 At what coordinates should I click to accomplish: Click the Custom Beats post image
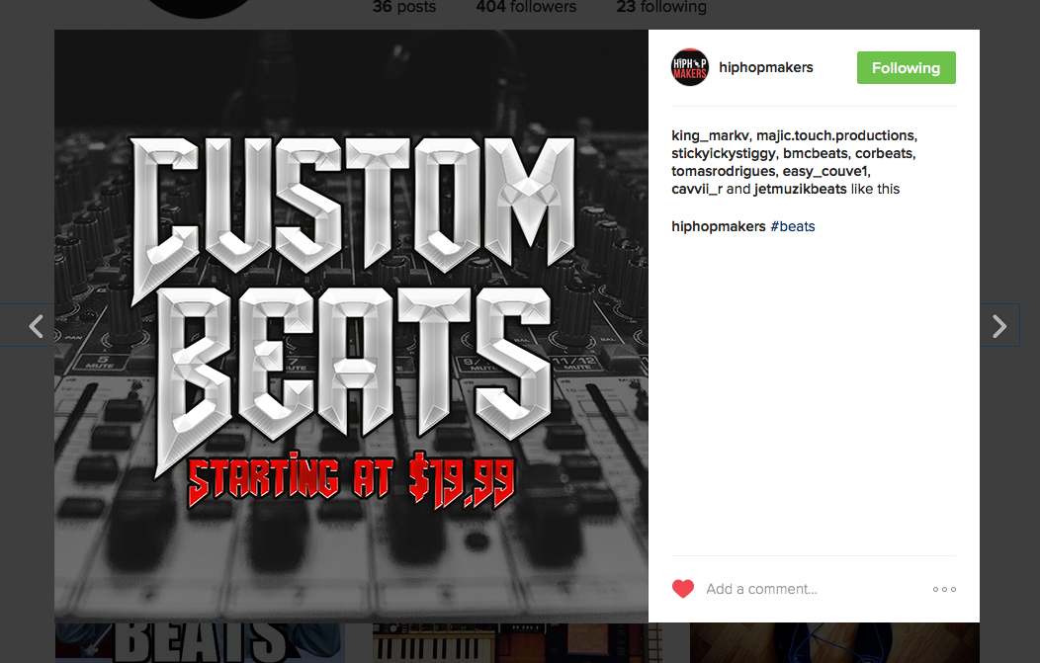coord(351,325)
